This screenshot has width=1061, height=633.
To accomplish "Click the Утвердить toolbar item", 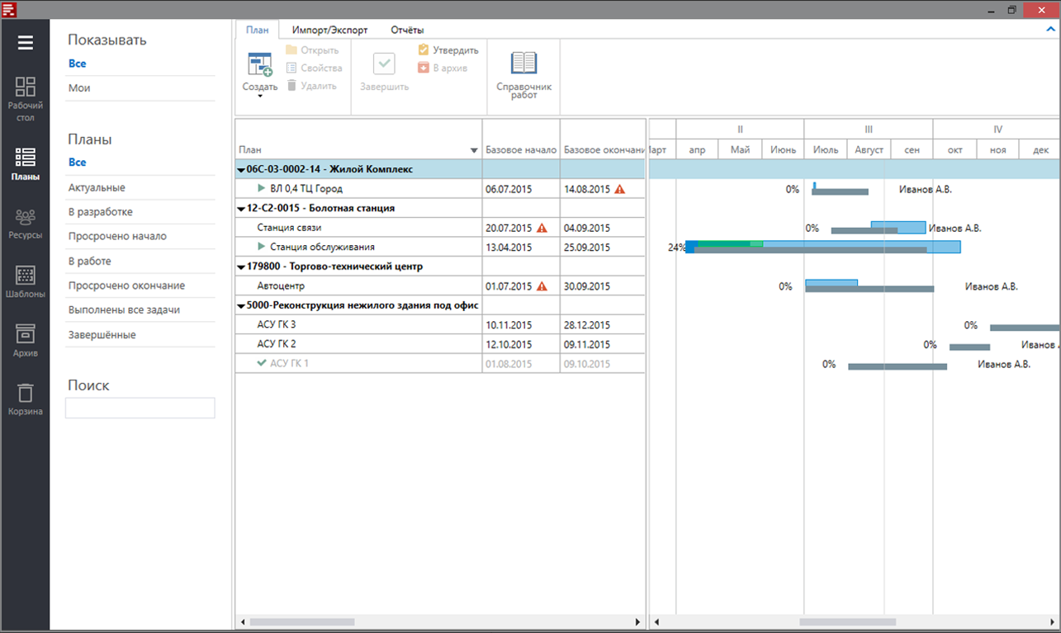I will [x=448, y=50].
